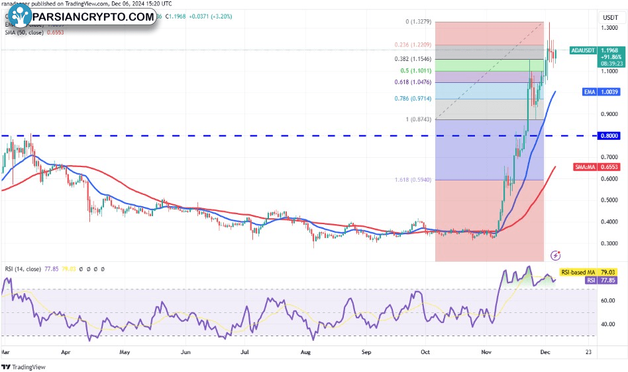Screen dimensions: 628x372
Task: Click the Fib level 0 (1.3279) label
Action: (418, 22)
